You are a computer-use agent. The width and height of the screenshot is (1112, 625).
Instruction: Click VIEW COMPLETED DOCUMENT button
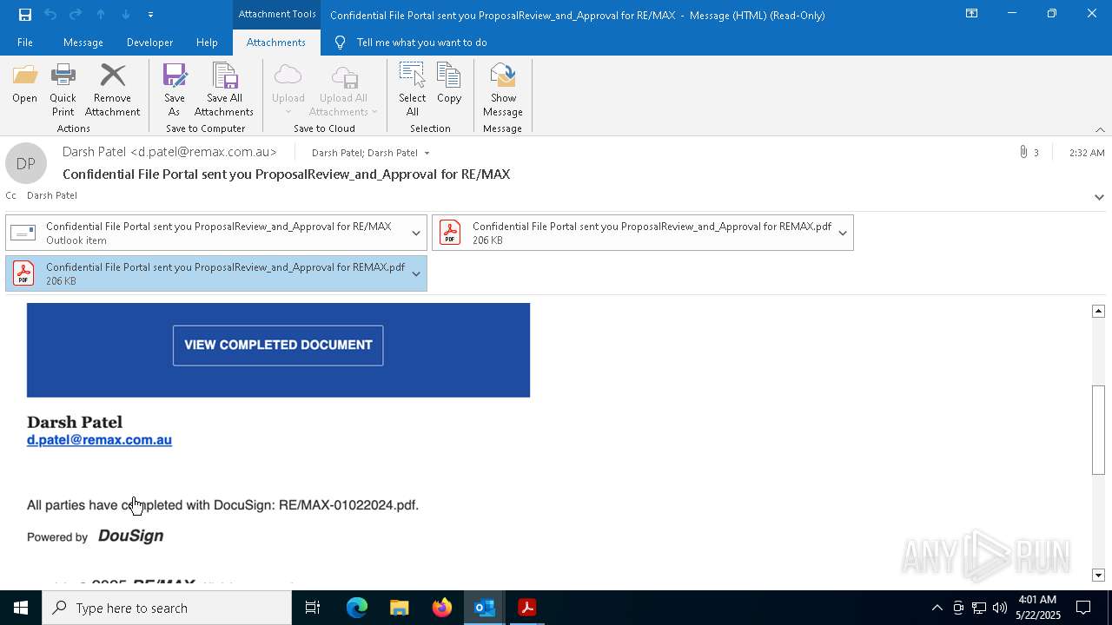(x=278, y=345)
